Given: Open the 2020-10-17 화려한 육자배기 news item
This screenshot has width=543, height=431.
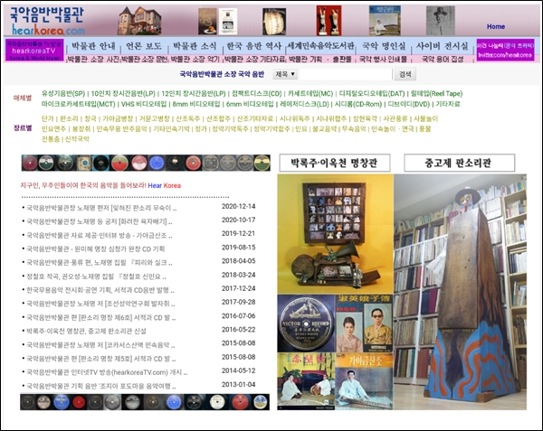Looking at the screenshot, I should coord(100,221).
